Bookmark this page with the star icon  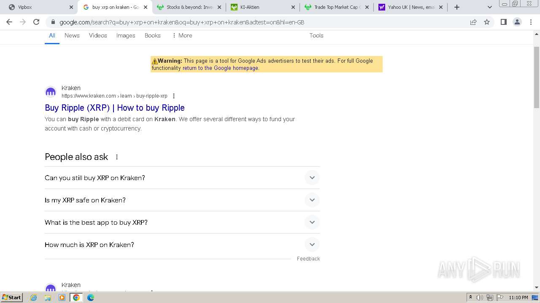click(x=487, y=22)
